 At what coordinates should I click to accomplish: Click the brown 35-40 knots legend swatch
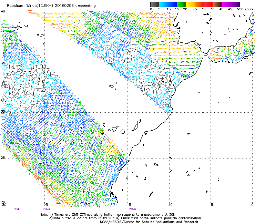pos(217,4)
